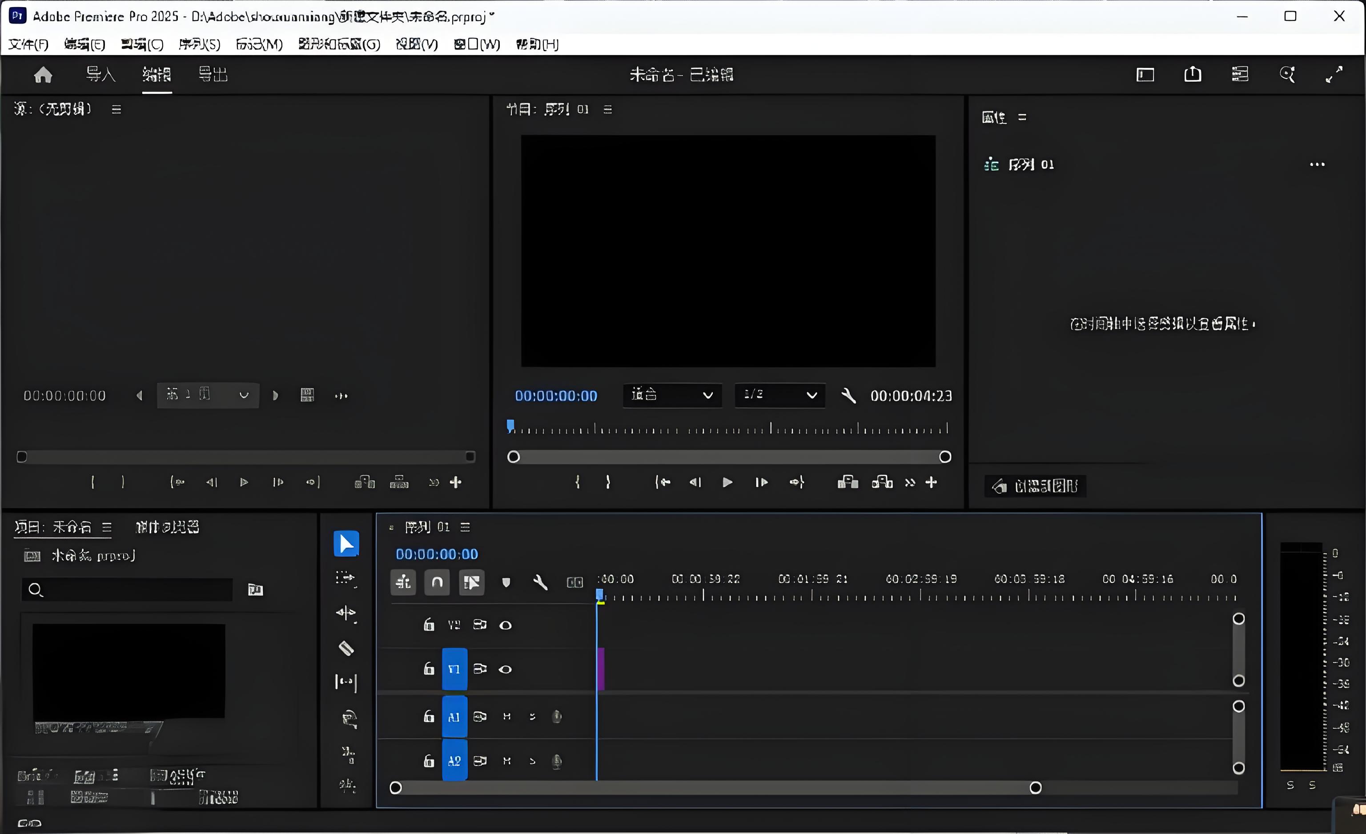Toggle A1 track targeting button

click(454, 717)
